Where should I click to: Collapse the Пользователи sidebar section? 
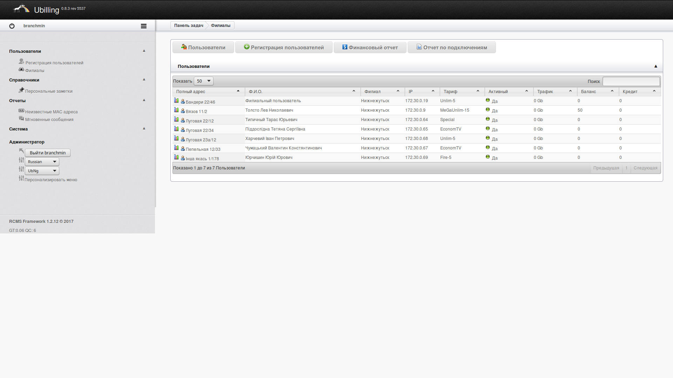pos(144,51)
